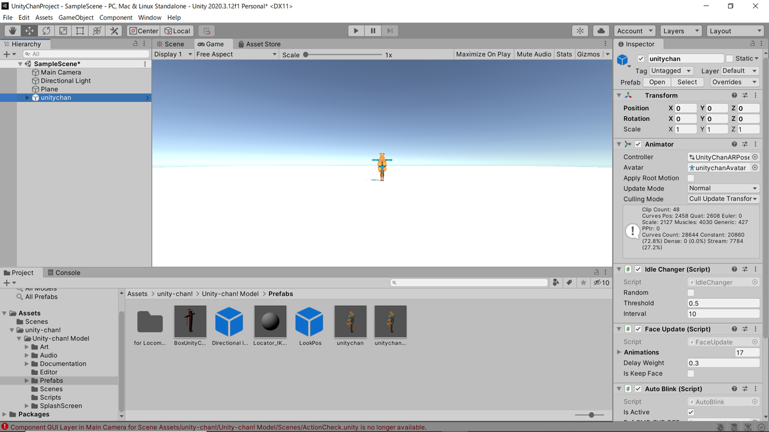Open the custom editor tools icon

tap(114, 31)
